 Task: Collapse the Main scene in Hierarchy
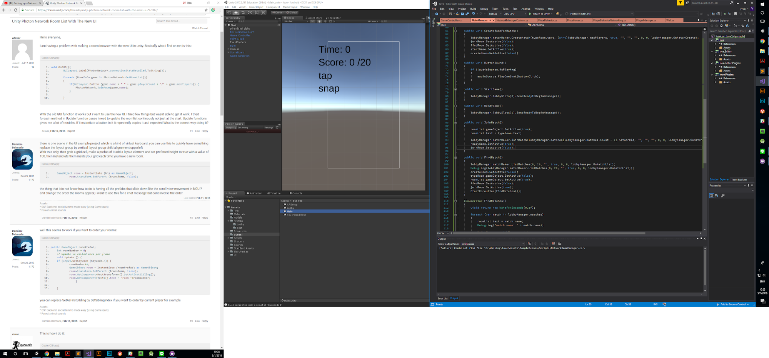pyautogui.click(x=226, y=25)
